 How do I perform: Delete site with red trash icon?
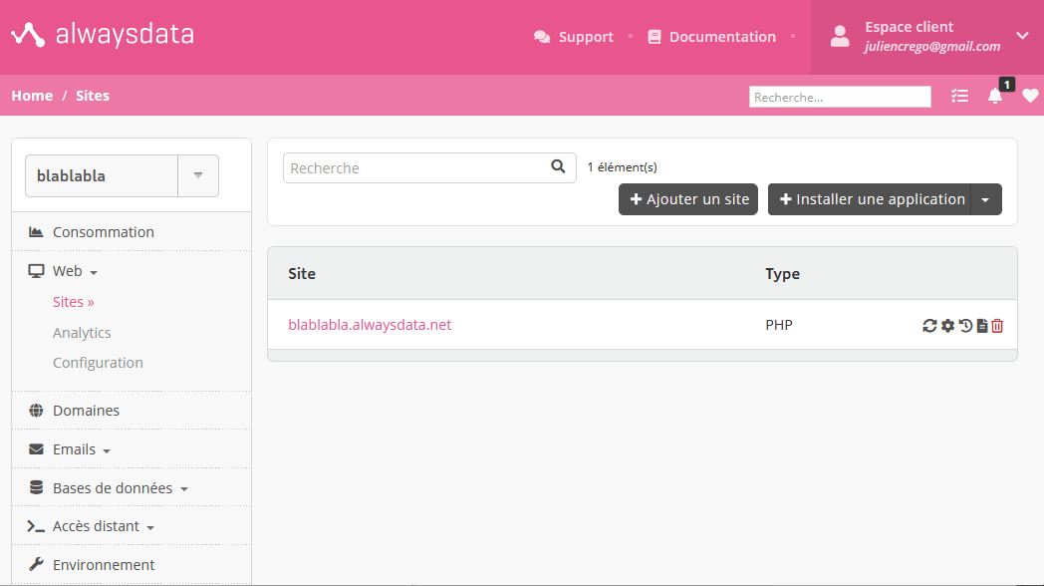pyautogui.click(x=997, y=326)
